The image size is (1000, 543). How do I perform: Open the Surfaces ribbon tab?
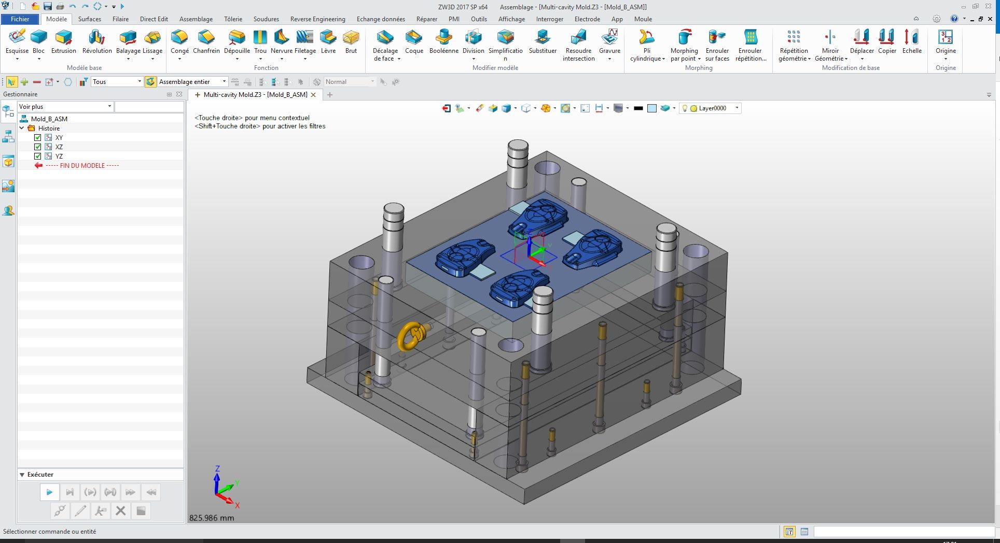click(x=90, y=19)
